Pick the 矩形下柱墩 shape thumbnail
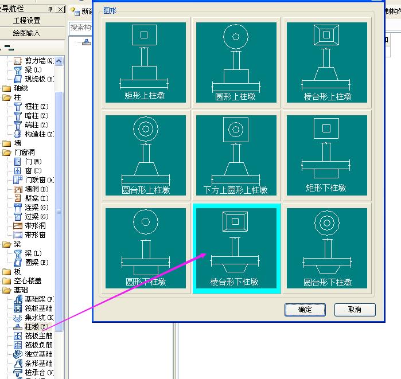Viewport: 401px width, 379px height. 327,155
